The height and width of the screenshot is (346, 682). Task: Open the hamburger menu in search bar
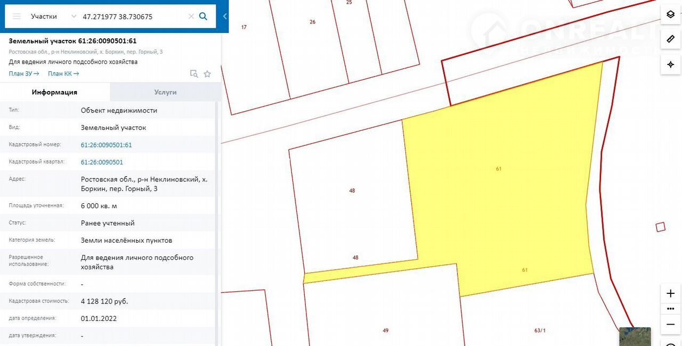coord(17,17)
